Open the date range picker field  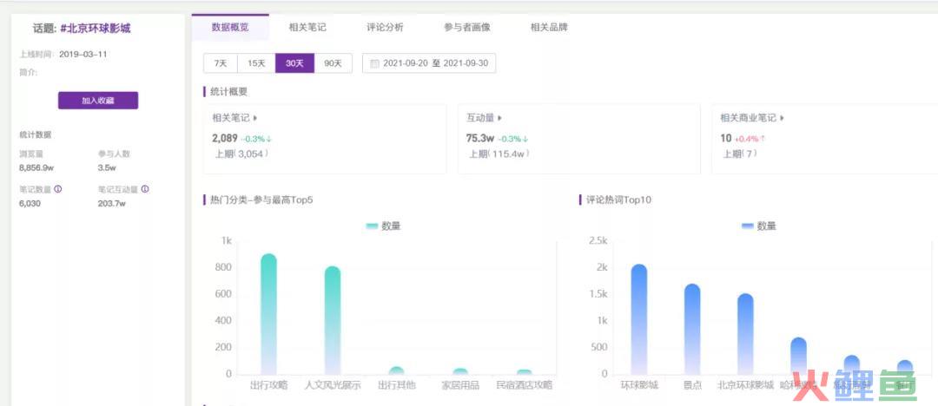tap(429, 63)
